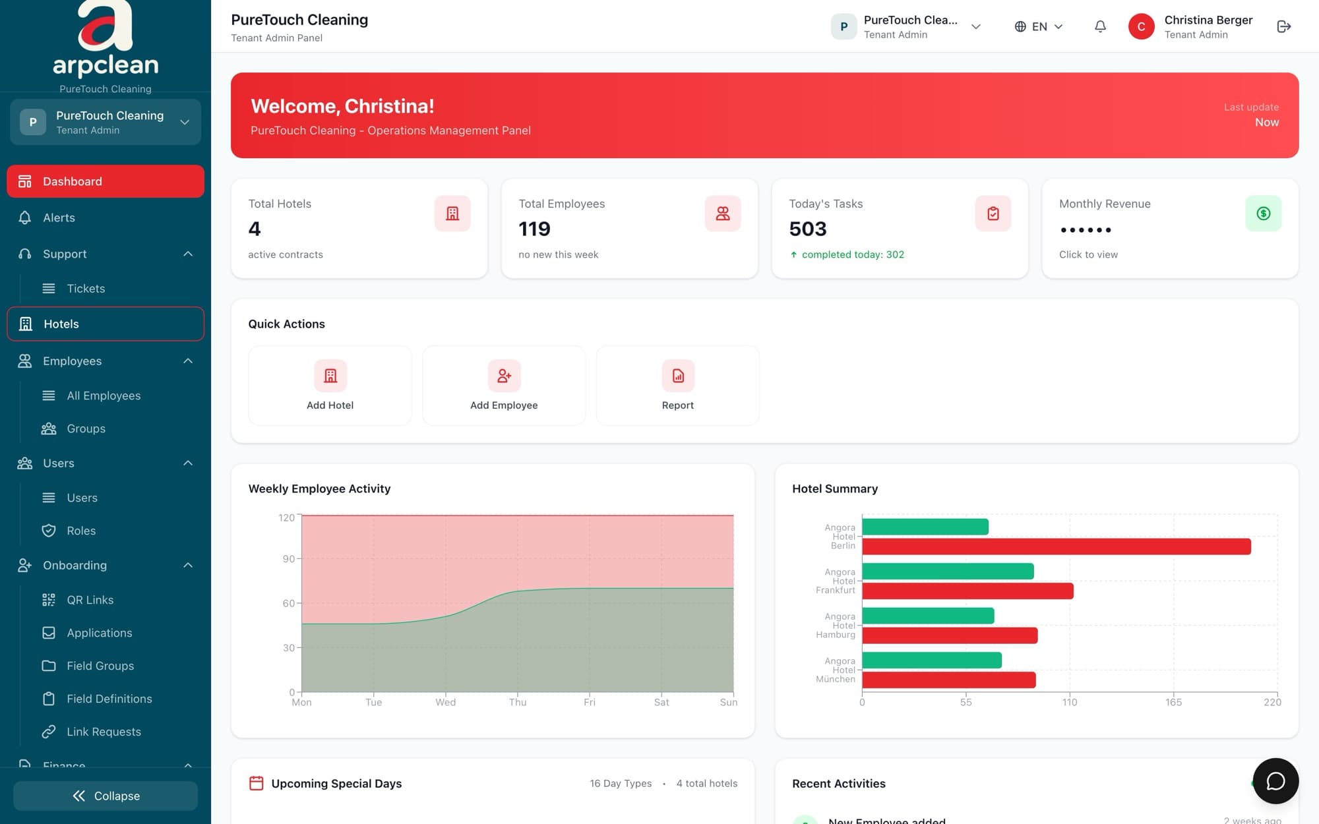1319x824 pixels.
Task: Click the Field Groups folder icon
Action: click(x=49, y=666)
